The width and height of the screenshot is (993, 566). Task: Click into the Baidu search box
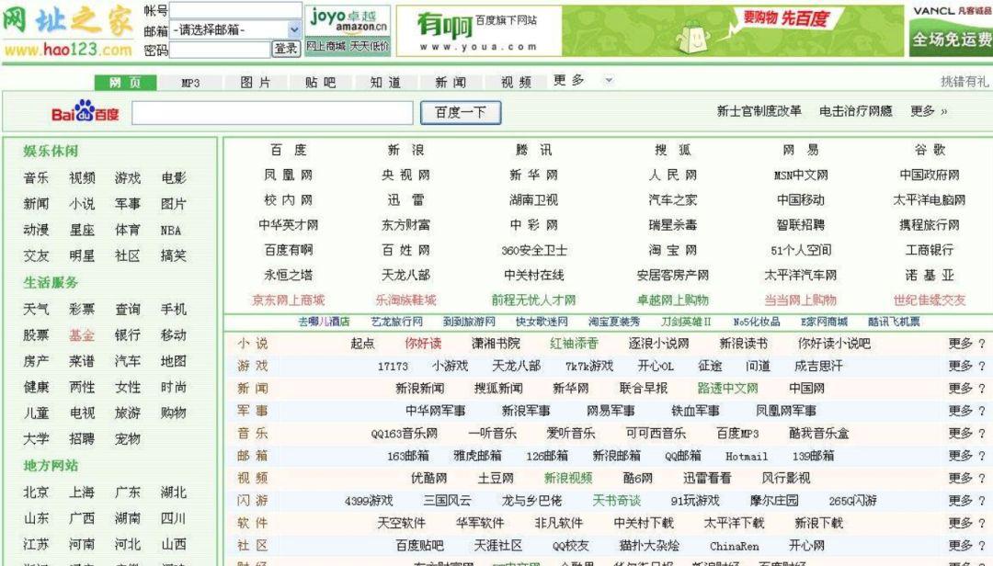coord(272,113)
